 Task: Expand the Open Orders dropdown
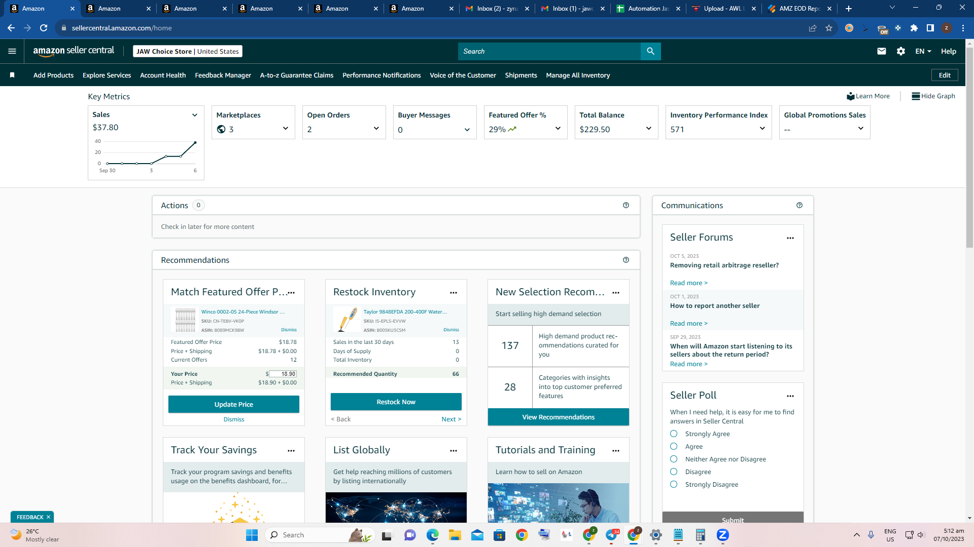pos(376,129)
